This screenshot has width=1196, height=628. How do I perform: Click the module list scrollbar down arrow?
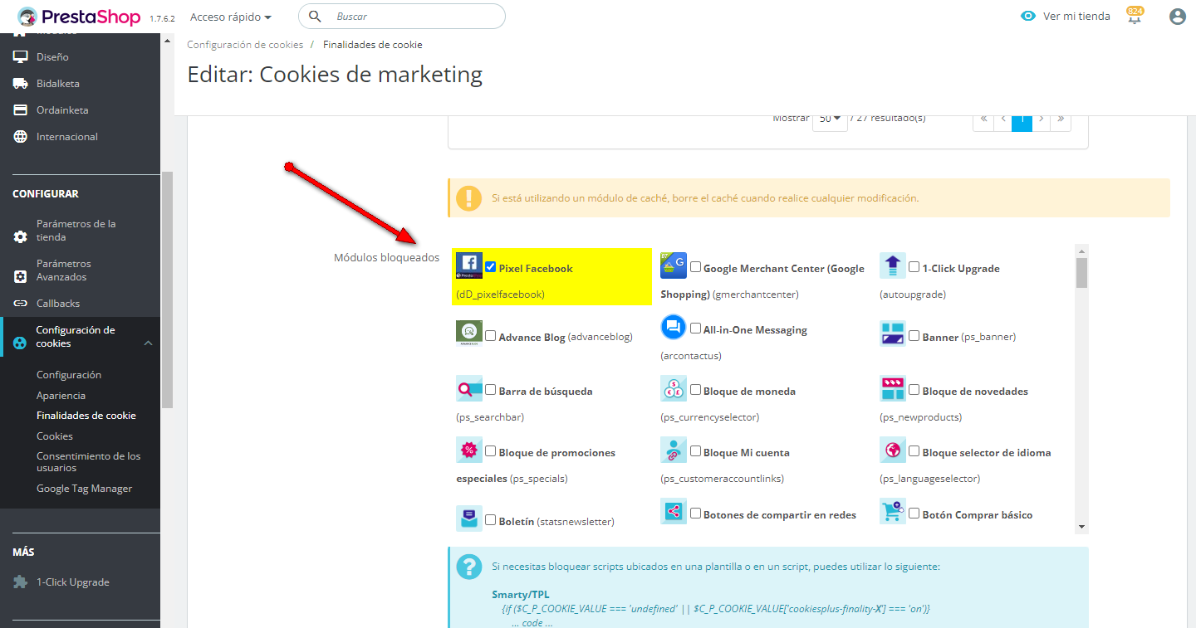[x=1081, y=526]
